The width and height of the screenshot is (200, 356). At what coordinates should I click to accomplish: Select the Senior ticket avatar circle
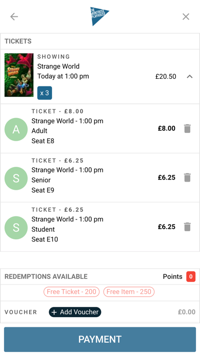point(16,179)
